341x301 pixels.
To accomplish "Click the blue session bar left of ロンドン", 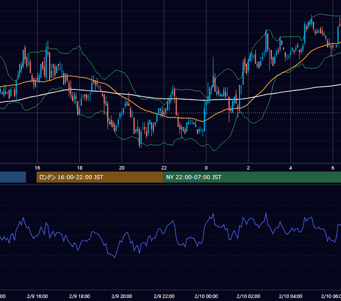I will 13,177.
